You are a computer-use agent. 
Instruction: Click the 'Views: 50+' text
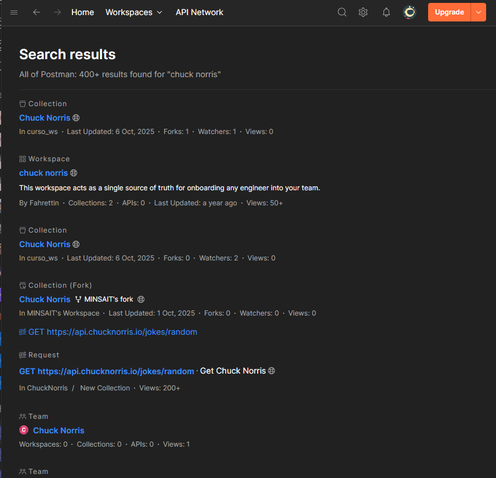265,203
